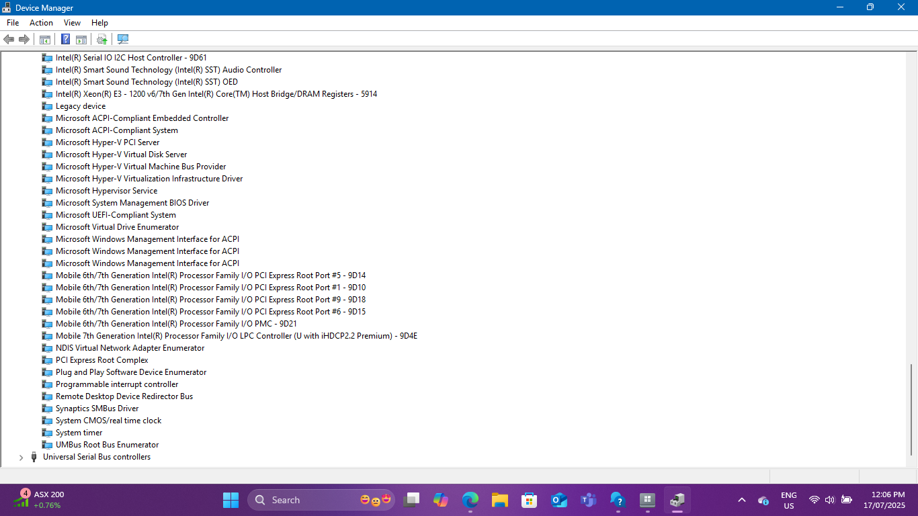Select Microsoft ACPI-Compliant System
This screenshot has width=918, height=516.
pyautogui.click(x=117, y=130)
